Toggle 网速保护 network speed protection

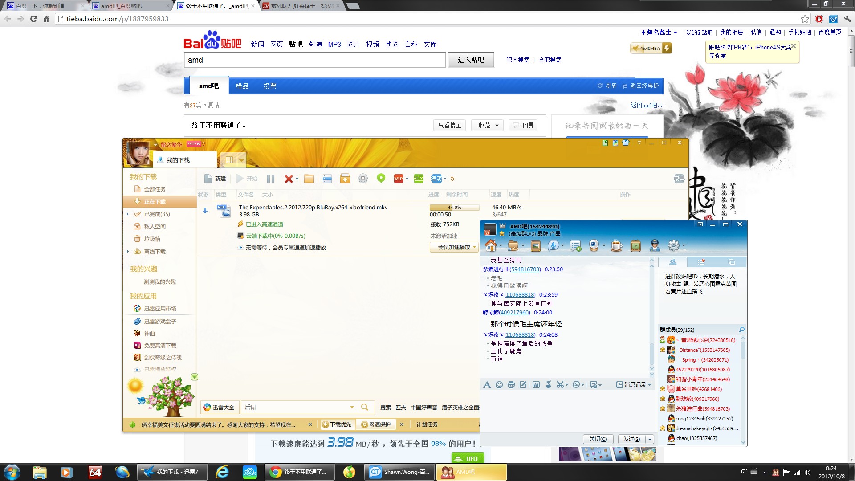(x=376, y=424)
